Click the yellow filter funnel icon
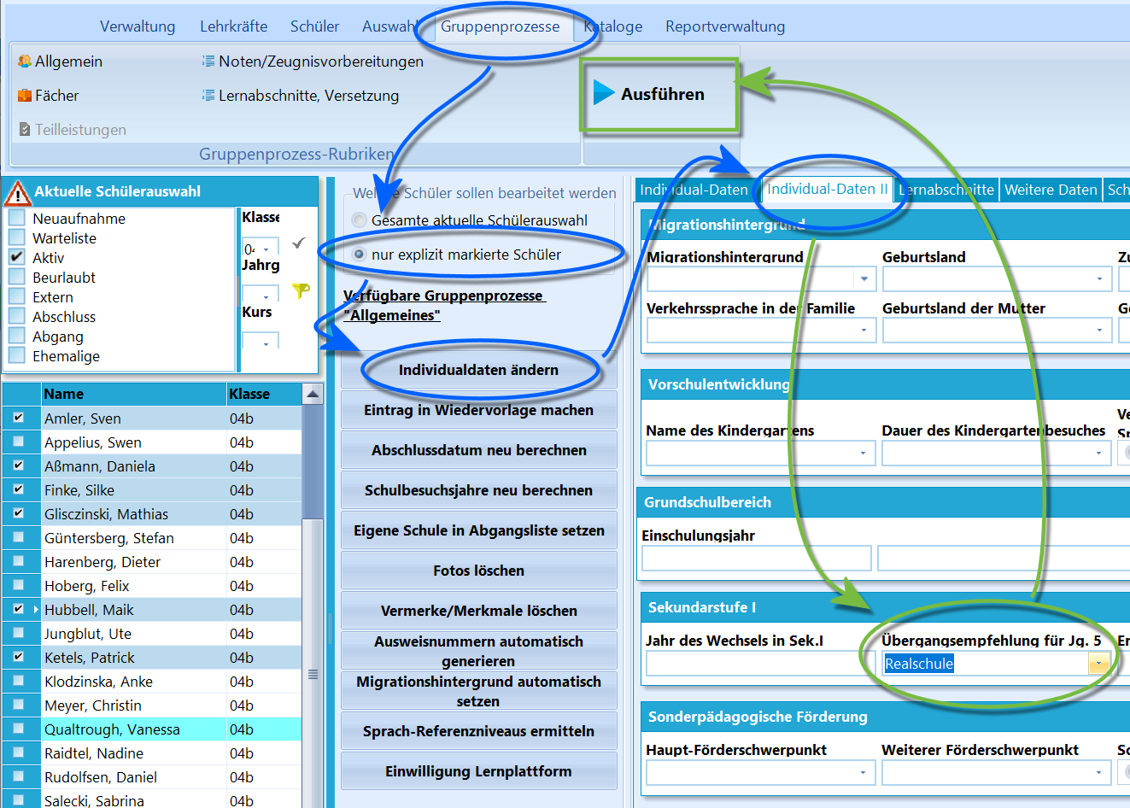Viewport: 1130px width, 808px height. click(301, 291)
